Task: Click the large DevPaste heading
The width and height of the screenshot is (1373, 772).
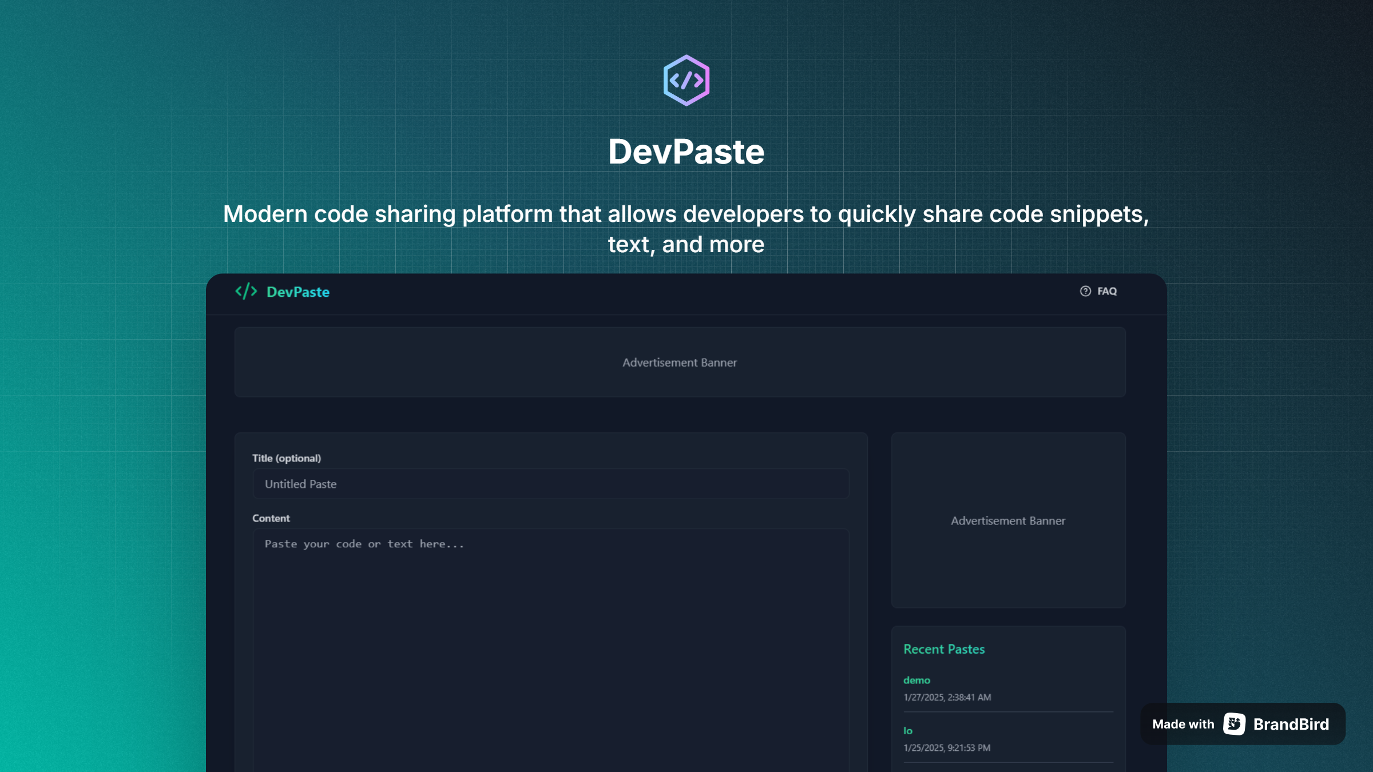Action: click(x=686, y=151)
